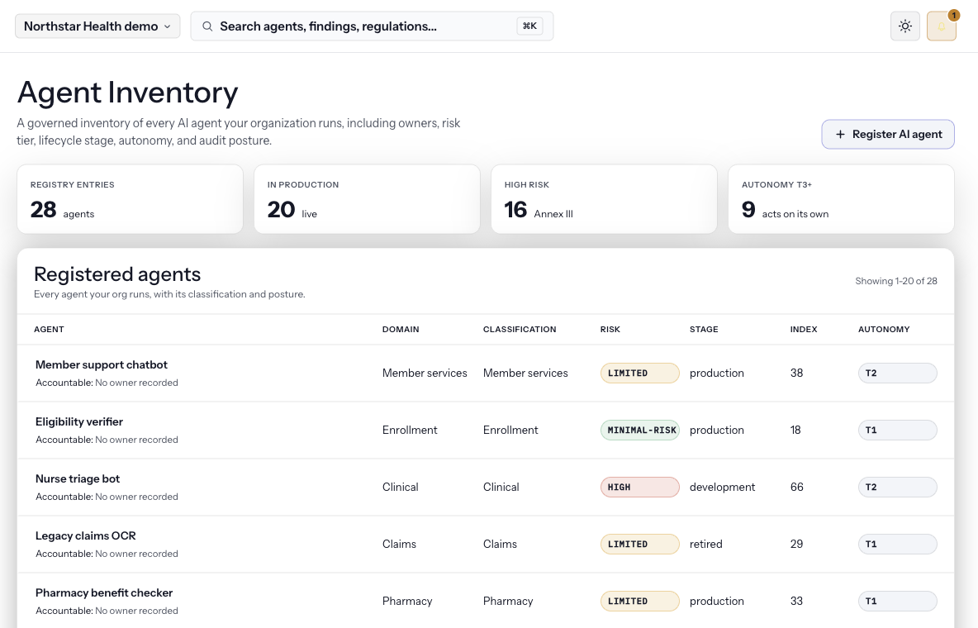Click the Enrollment classification cell
The image size is (978, 628).
click(510, 431)
